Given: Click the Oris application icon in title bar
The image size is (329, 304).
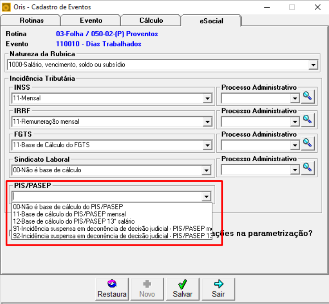Looking at the screenshot, I should click(x=6, y=7).
